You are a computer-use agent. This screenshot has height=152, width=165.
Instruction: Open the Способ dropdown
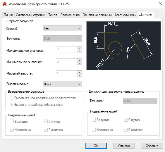62,28
